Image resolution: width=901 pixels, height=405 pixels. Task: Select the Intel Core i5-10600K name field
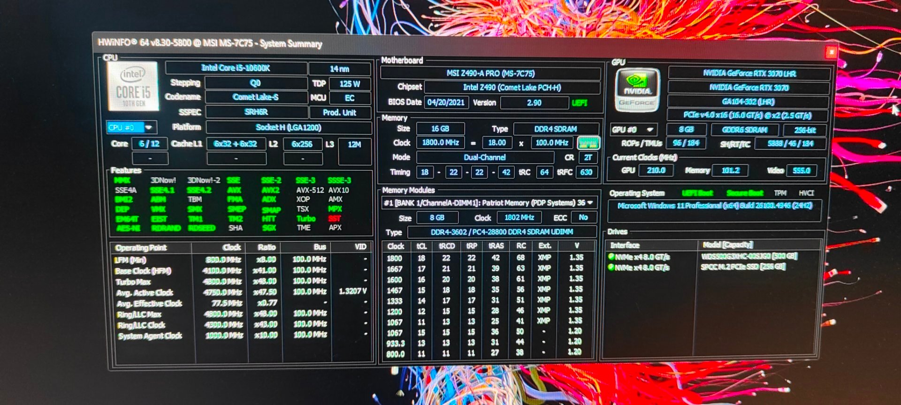[x=236, y=68]
